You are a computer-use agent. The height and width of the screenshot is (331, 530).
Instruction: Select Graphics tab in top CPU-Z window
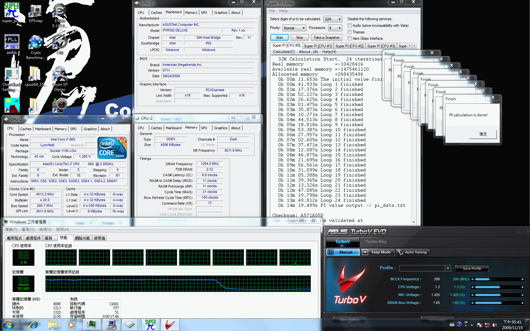221,13
